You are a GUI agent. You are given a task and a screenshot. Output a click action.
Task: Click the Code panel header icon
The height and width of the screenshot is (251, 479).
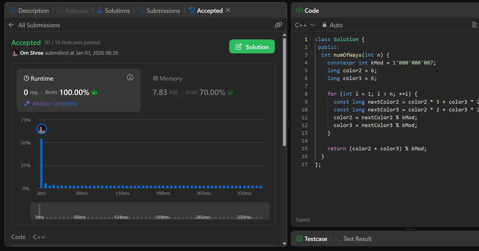(x=299, y=10)
